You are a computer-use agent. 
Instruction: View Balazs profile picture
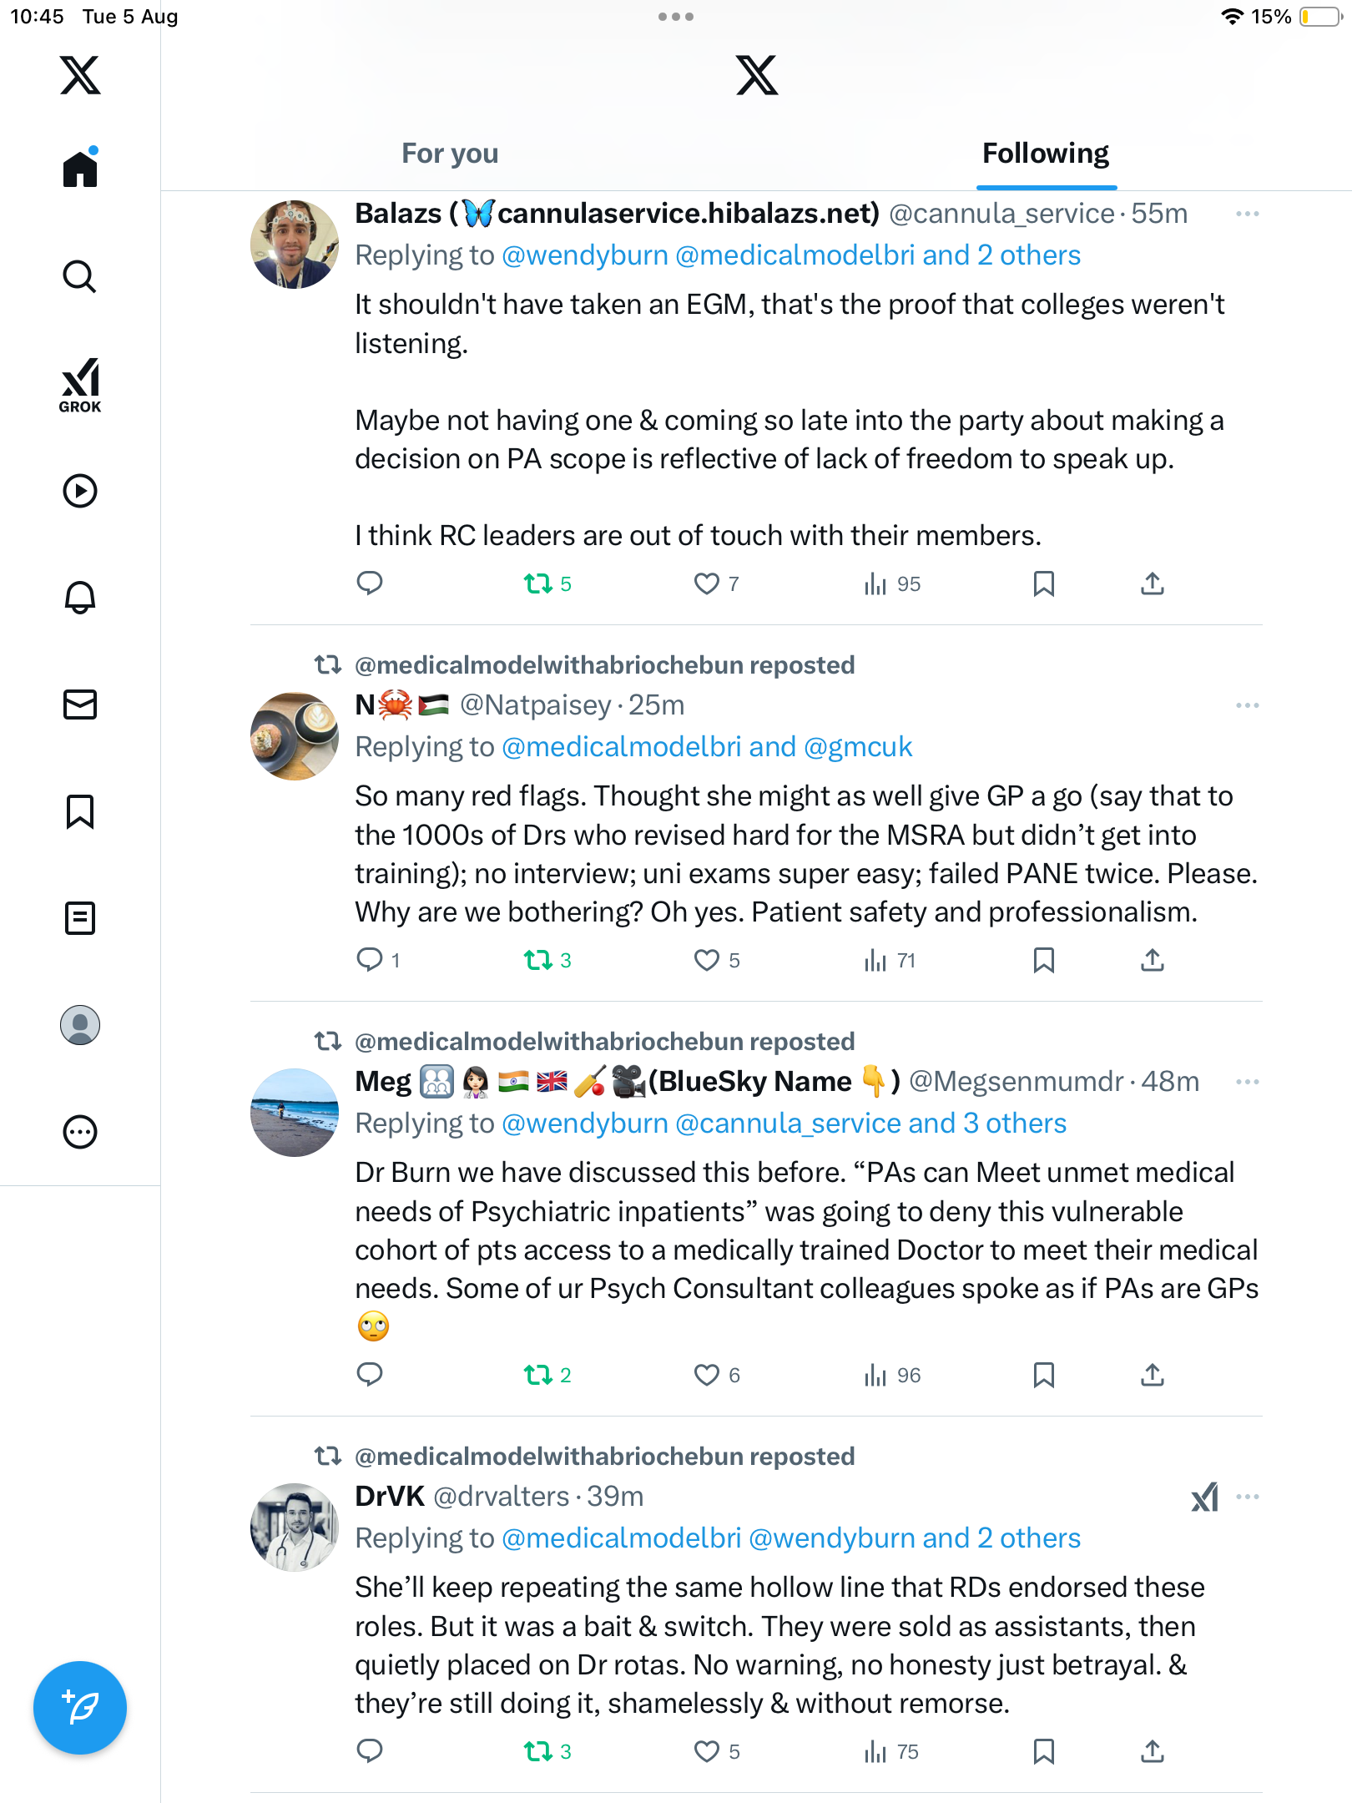294,245
